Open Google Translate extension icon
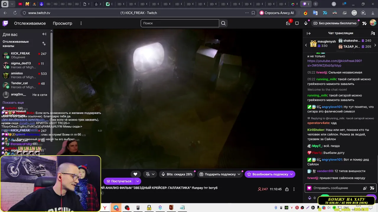The image size is (378, 212). 315,13
